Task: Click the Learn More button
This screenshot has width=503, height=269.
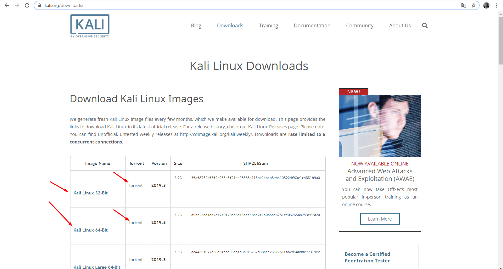Action: click(x=380, y=219)
